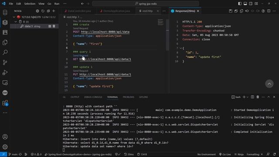Open the Remote Explorer icon
279x157 pixels.
5,82
